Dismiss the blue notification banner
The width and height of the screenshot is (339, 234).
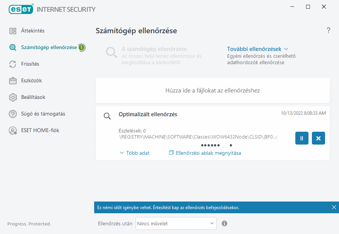(334, 207)
